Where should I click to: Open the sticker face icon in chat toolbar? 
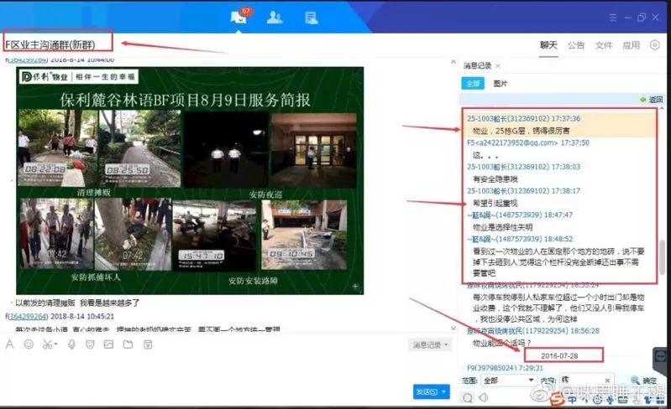(90, 344)
